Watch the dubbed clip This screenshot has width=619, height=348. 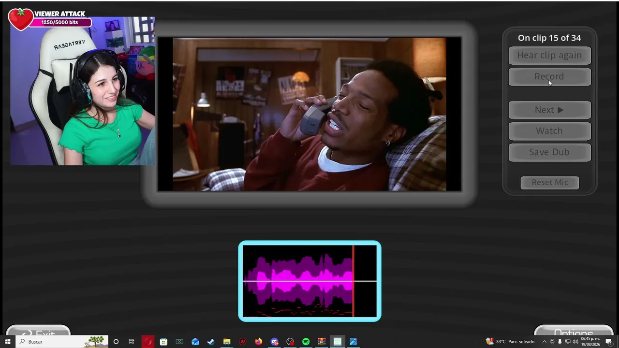tap(549, 131)
